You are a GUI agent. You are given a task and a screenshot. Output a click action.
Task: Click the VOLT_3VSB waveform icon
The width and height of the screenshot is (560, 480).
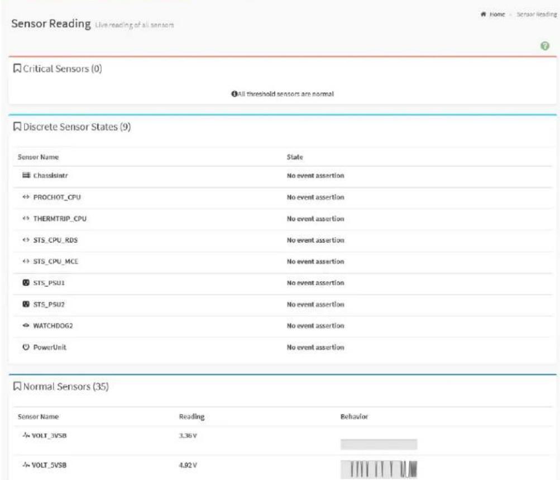point(26,435)
